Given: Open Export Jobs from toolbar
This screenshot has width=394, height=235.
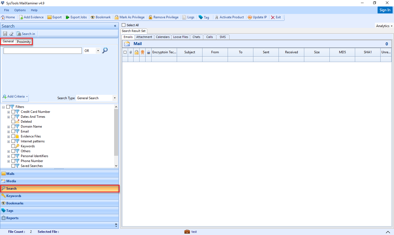Looking at the screenshot, I should [x=76, y=17].
